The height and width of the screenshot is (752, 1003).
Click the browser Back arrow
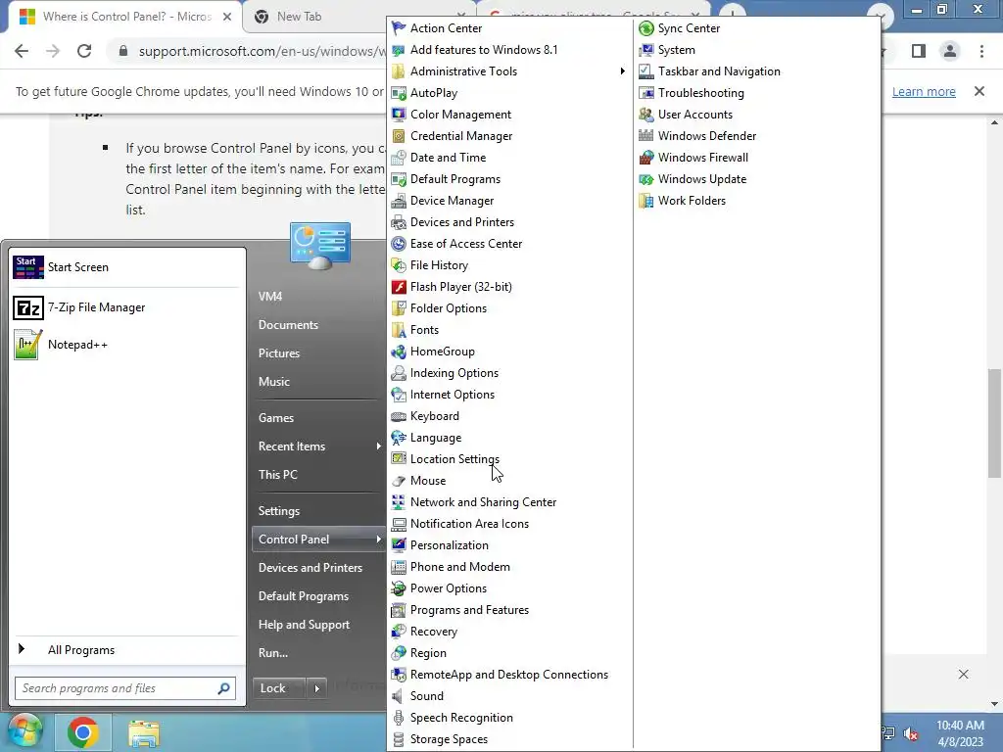pyautogui.click(x=22, y=51)
